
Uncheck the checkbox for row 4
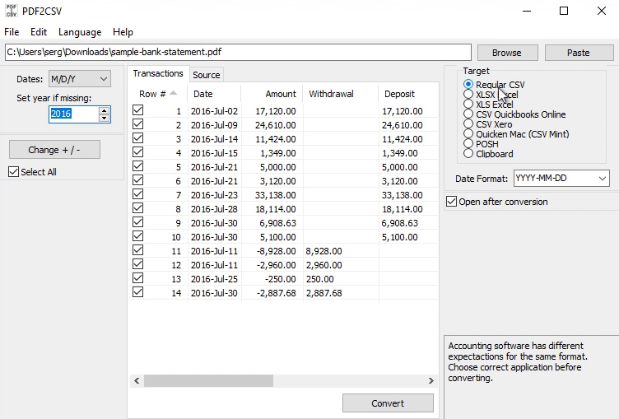[137, 152]
